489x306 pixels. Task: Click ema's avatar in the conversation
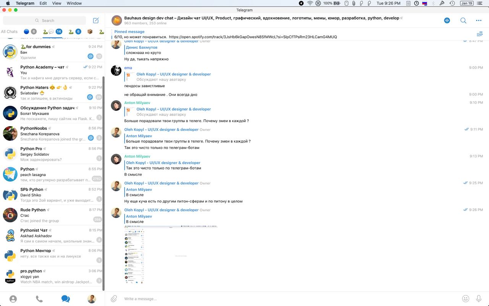tap(116, 70)
